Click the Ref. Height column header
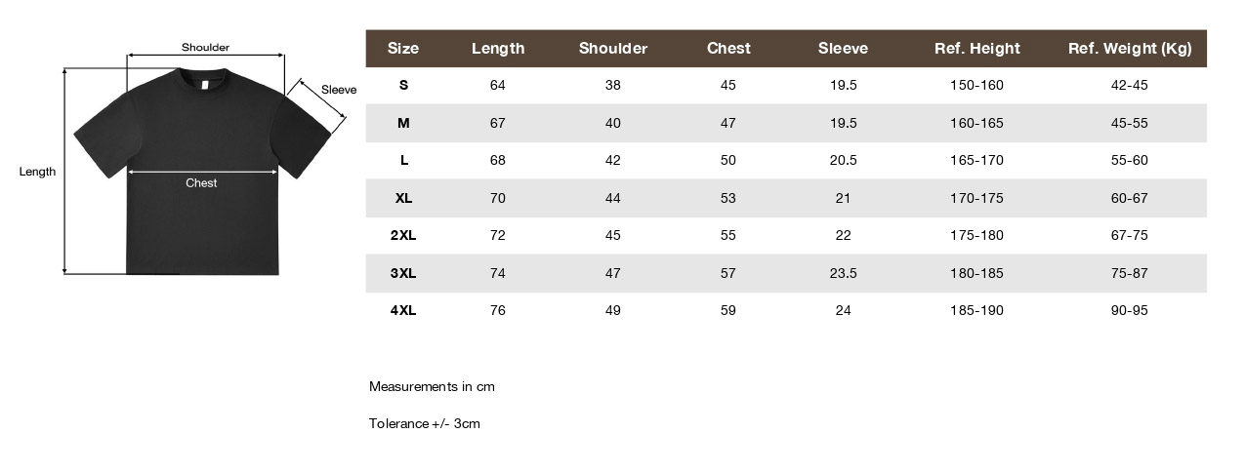 pyautogui.click(x=976, y=48)
